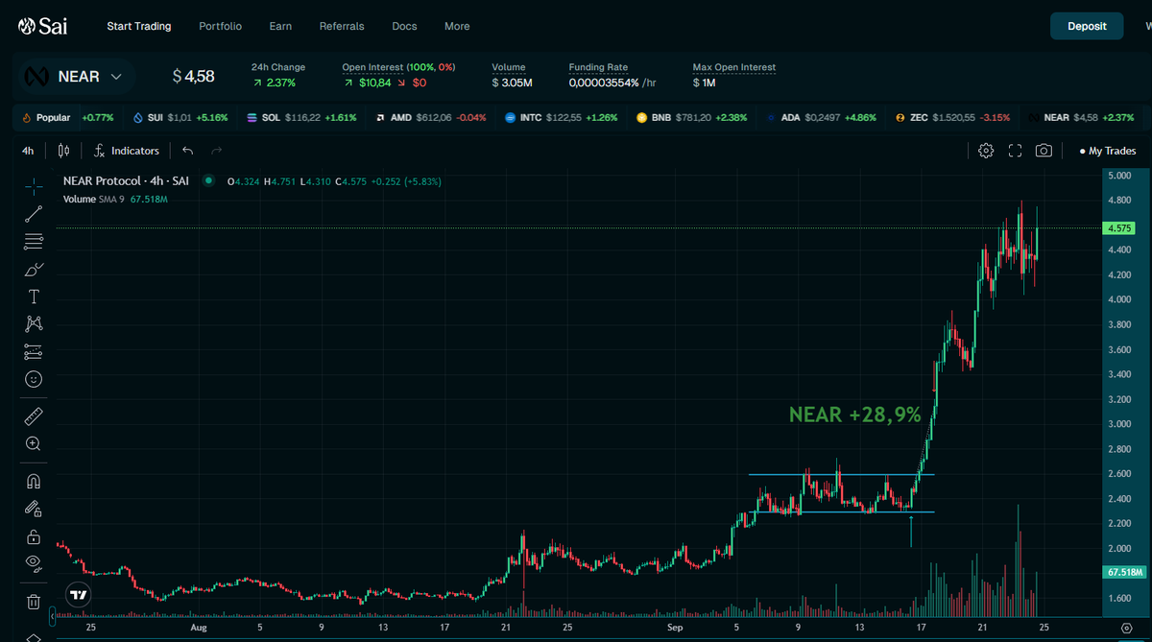
Task: Open the forecasting and measurement tools
Action: [34, 351]
